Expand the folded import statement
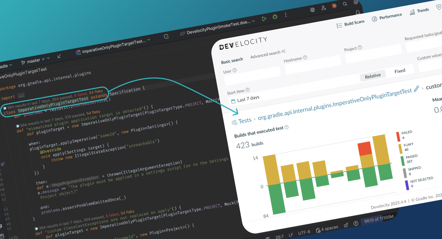 pyautogui.click(x=21, y=96)
